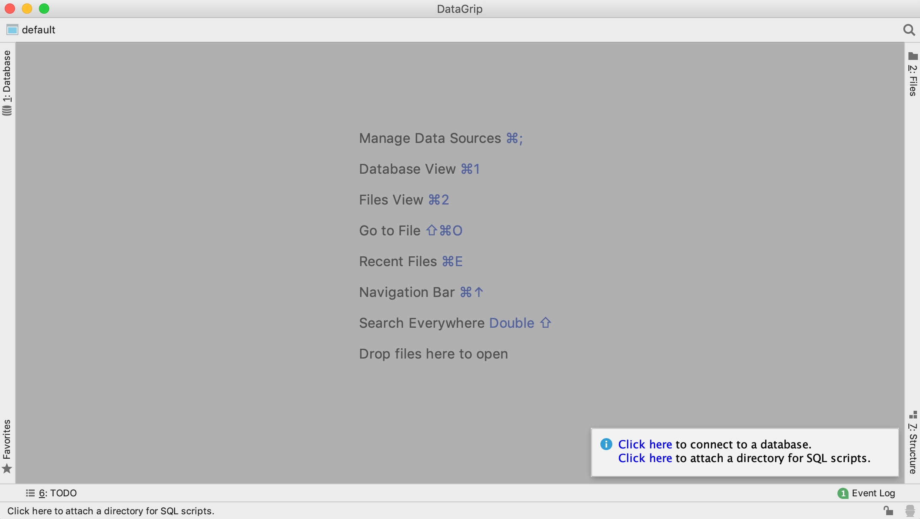Open the 1: Database tool window
The width and height of the screenshot is (920, 519).
7,83
